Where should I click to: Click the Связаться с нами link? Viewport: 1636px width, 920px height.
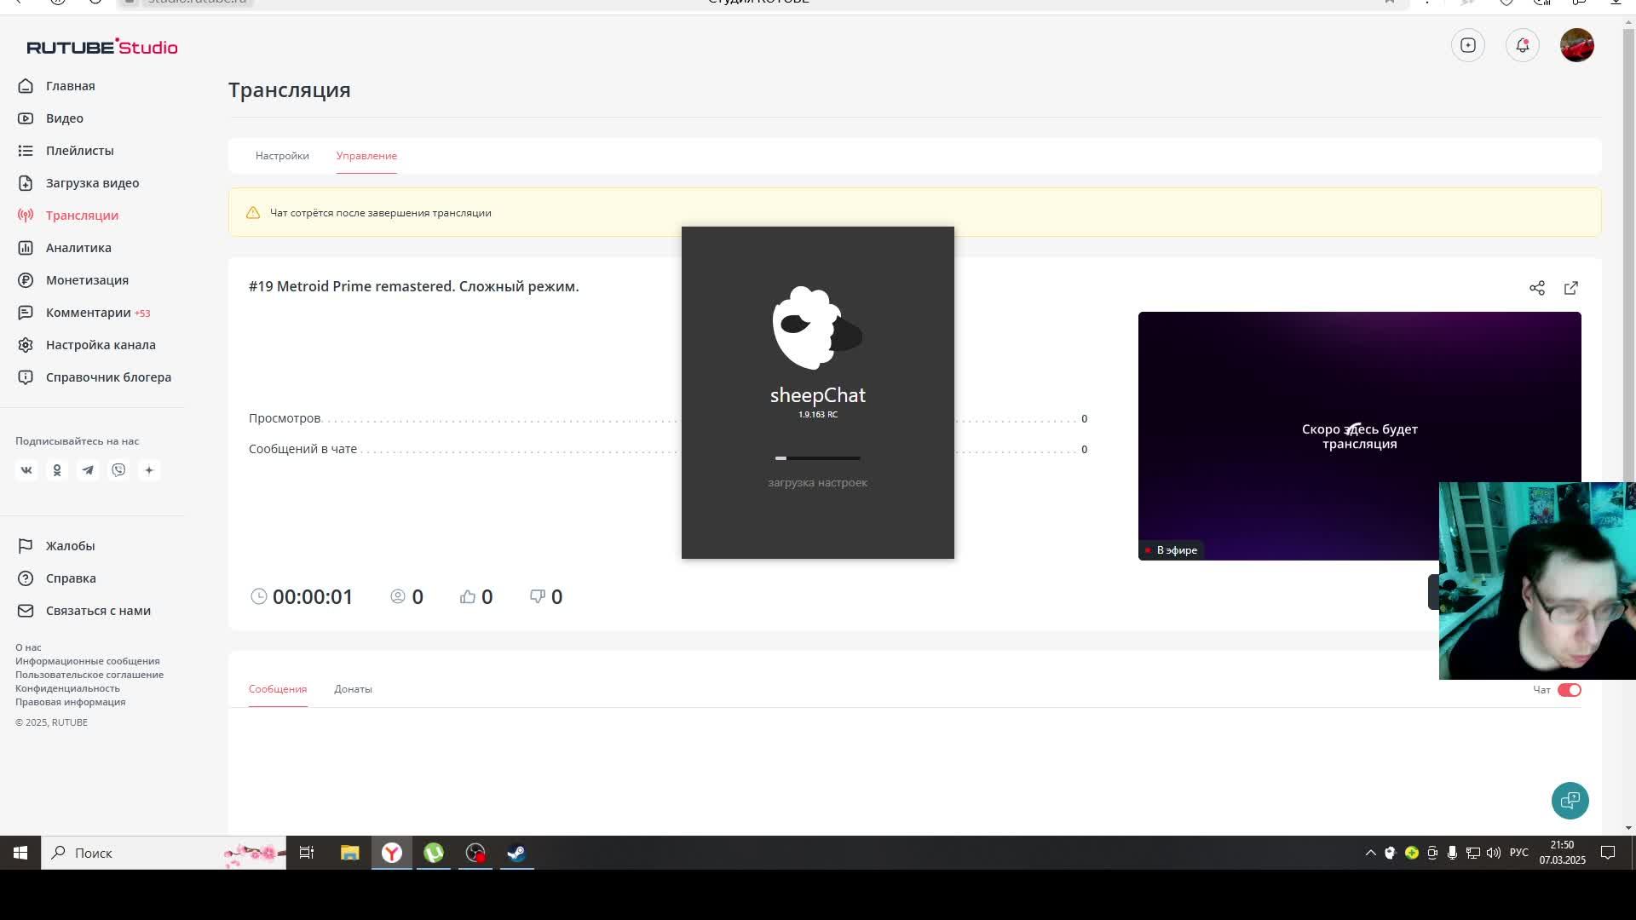98,611
